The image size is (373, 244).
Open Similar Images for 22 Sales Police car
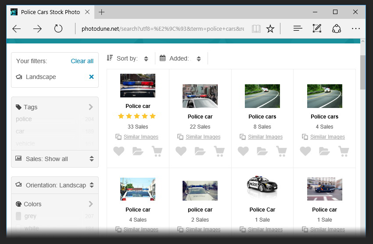[203, 137]
